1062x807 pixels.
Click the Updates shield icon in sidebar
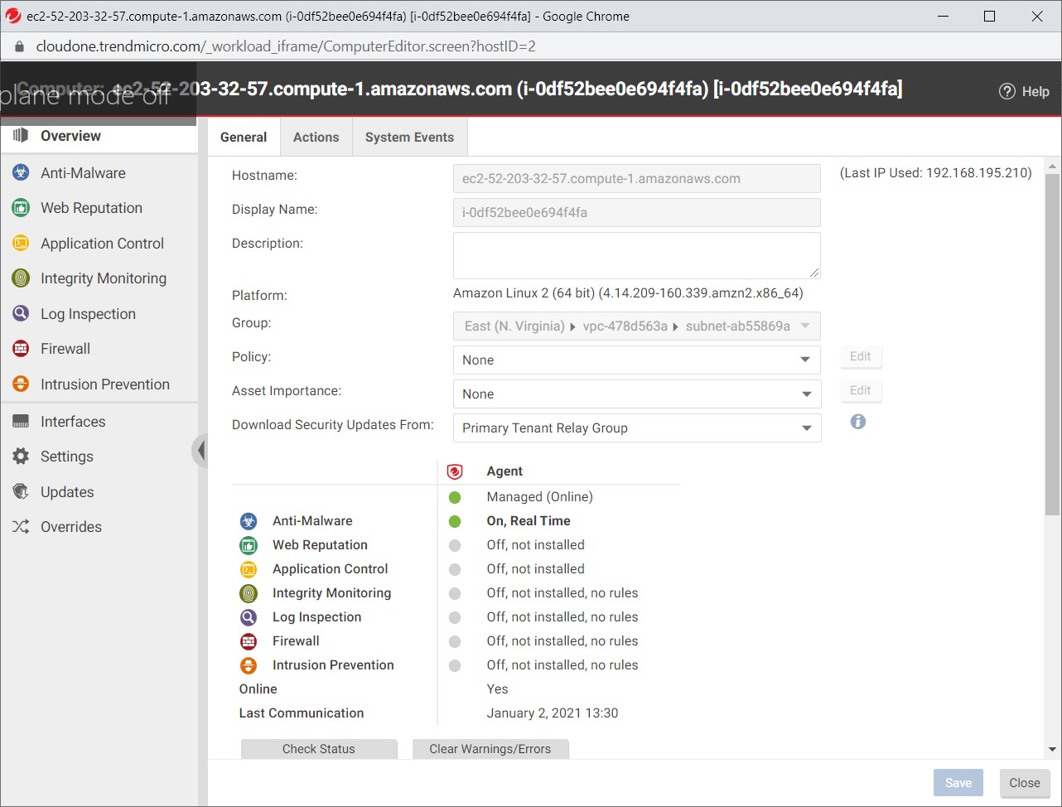pos(21,492)
